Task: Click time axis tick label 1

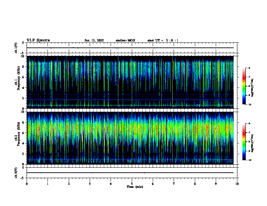Action: [x=48, y=184]
